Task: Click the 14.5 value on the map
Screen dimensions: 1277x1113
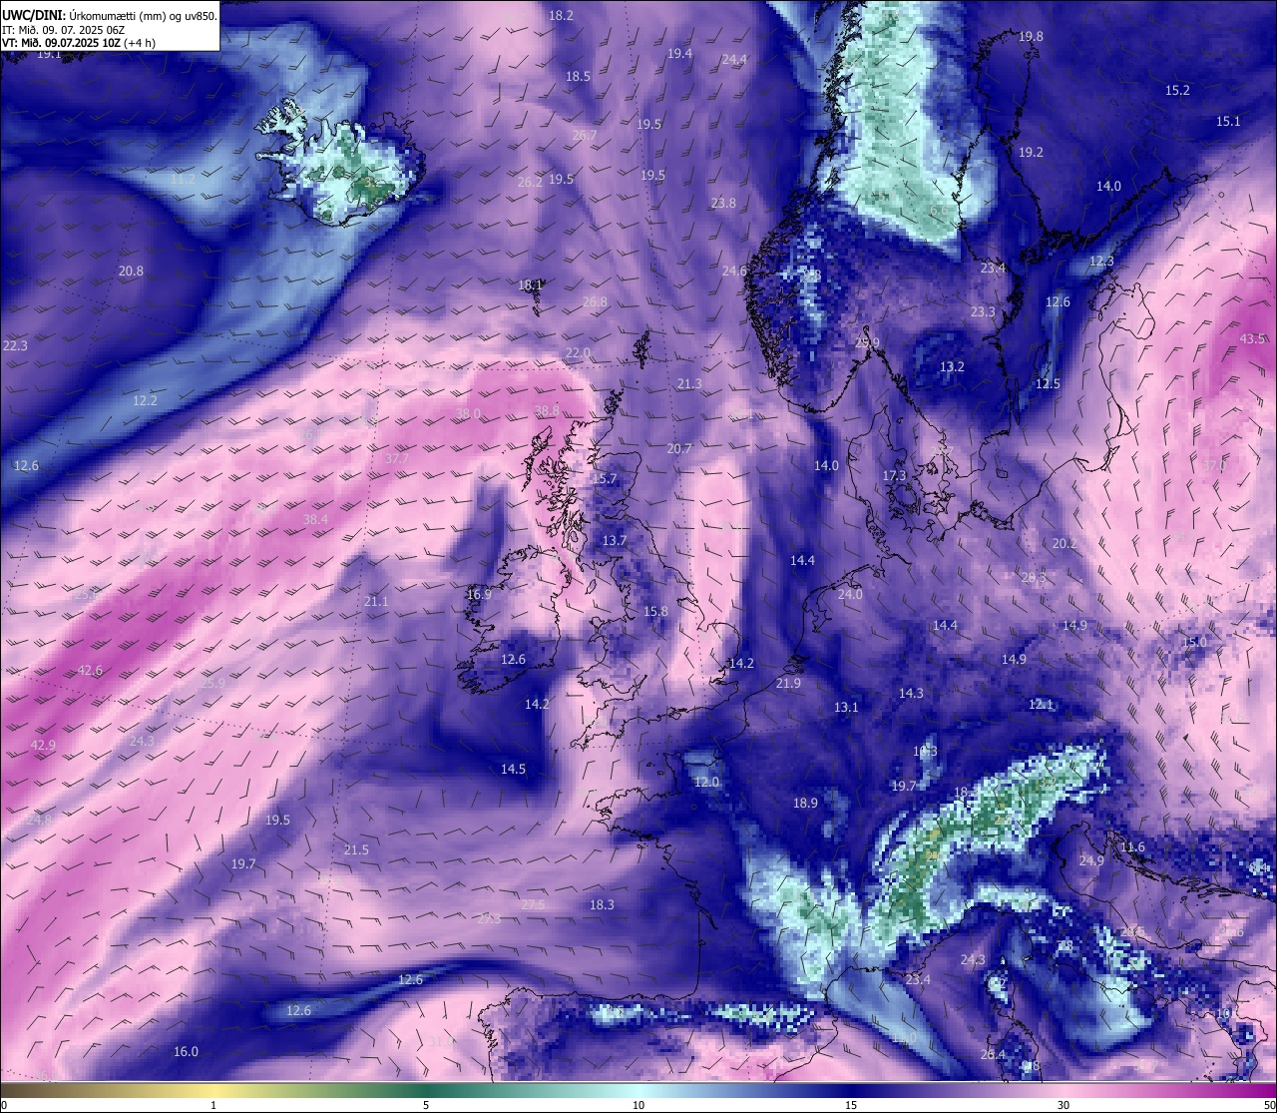Action: [513, 769]
